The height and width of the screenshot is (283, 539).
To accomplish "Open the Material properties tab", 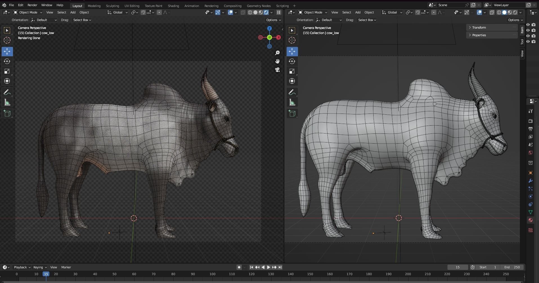I will click(x=531, y=220).
